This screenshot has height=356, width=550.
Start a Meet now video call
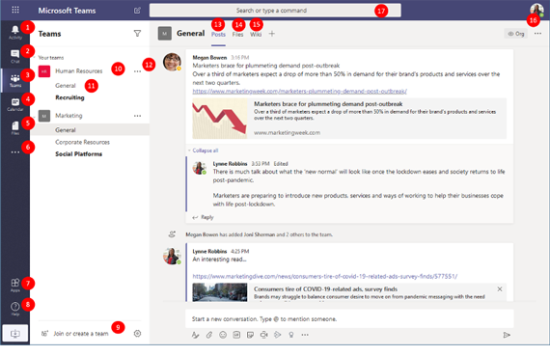pyautogui.click(x=263, y=335)
